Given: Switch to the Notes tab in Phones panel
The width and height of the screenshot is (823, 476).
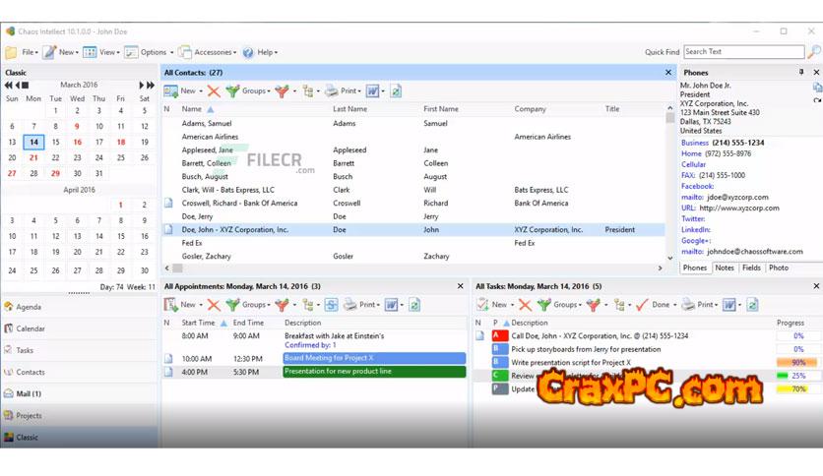Looking at the screenshot, I should (725, 268).
